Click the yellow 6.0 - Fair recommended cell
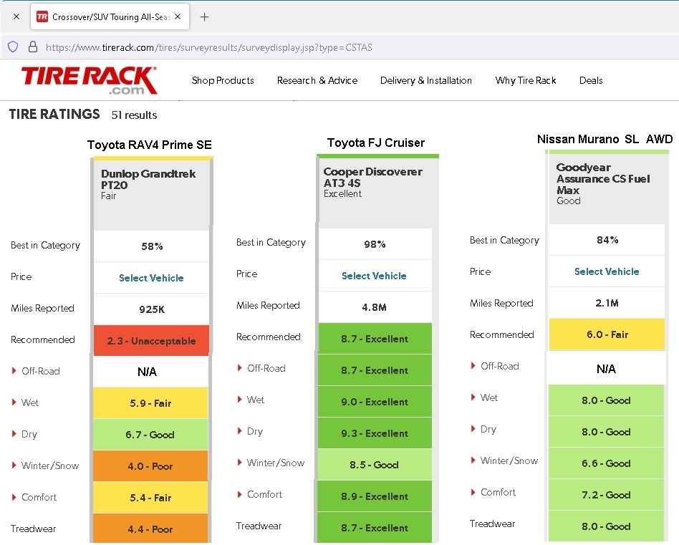Viewport: 679px width, 545px height. (x=607, y=334)
